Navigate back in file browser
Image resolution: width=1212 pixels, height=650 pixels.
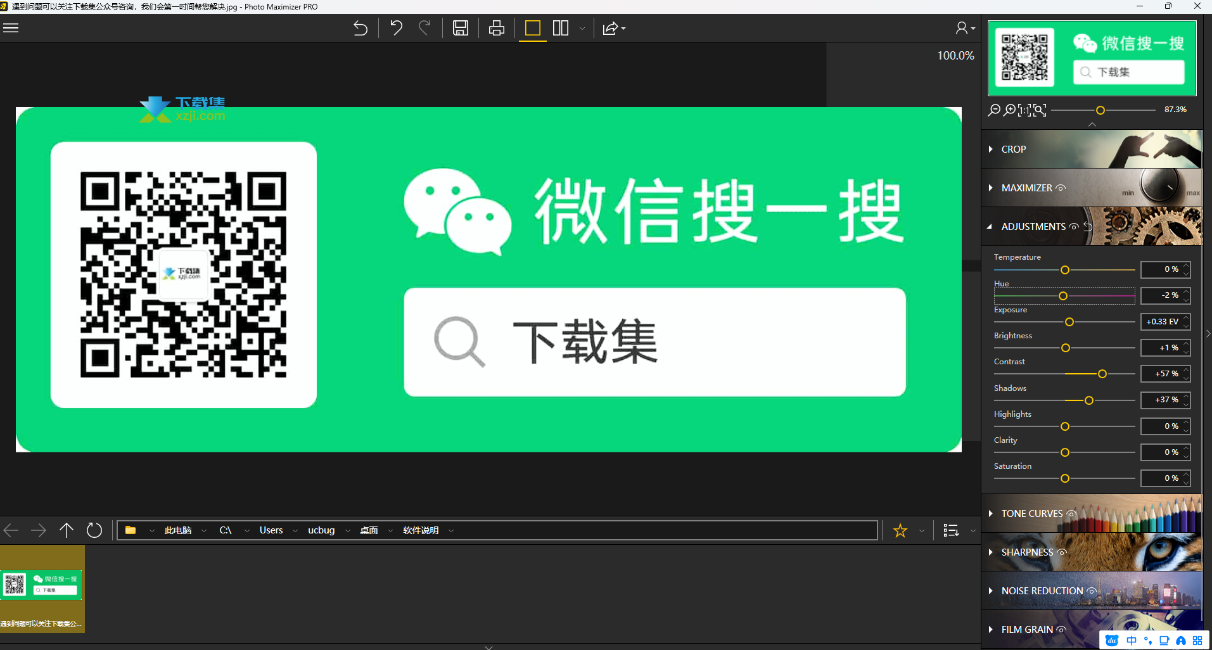click(x=11, y=530)
